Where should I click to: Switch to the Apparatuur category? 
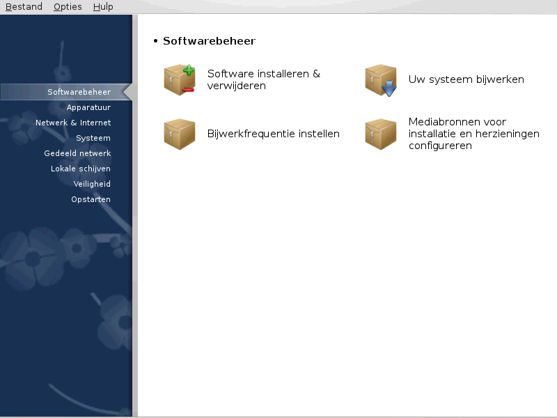tap(88, 107)
